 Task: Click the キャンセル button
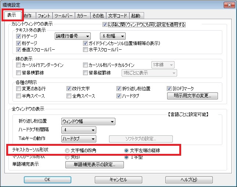tap(118, 180)
